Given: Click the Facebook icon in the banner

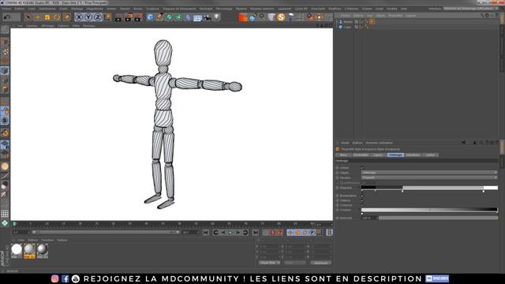Looking at the screenshot, I should click(x=65, y=278).
